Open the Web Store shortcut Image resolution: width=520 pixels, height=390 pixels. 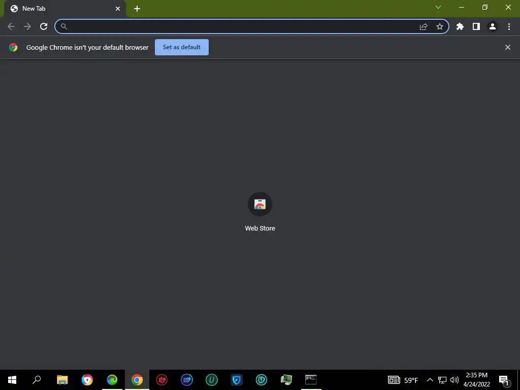(259, 204)
